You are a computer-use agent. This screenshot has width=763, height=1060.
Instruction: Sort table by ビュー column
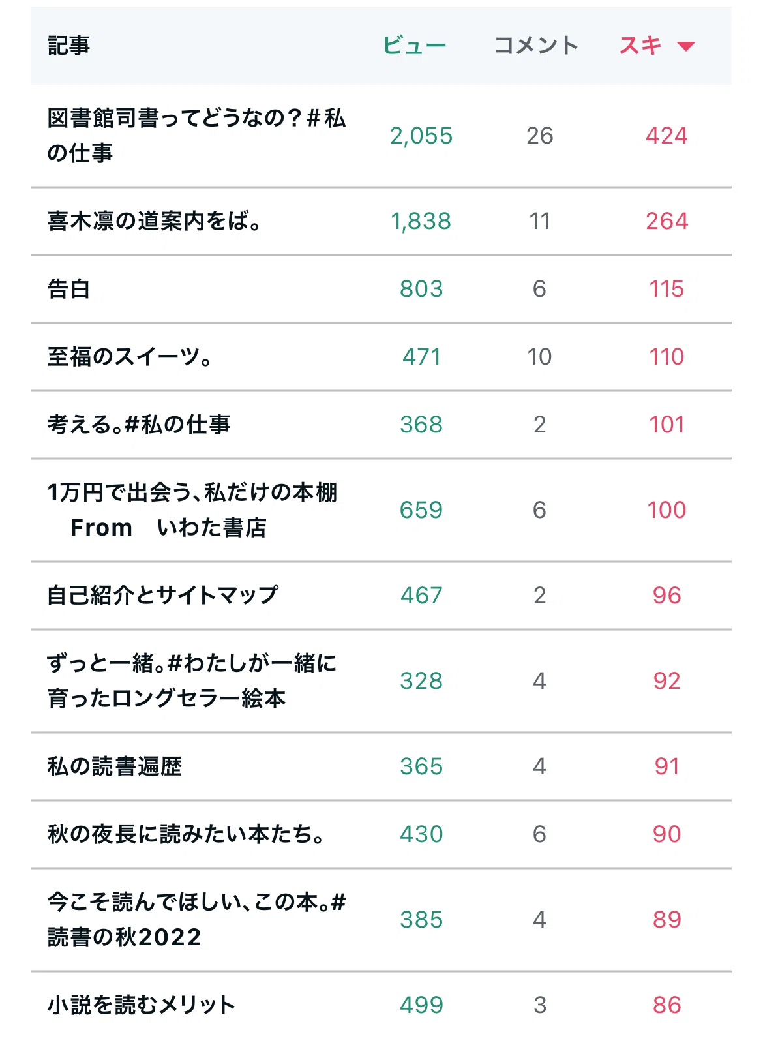click(x=415, y=46)
